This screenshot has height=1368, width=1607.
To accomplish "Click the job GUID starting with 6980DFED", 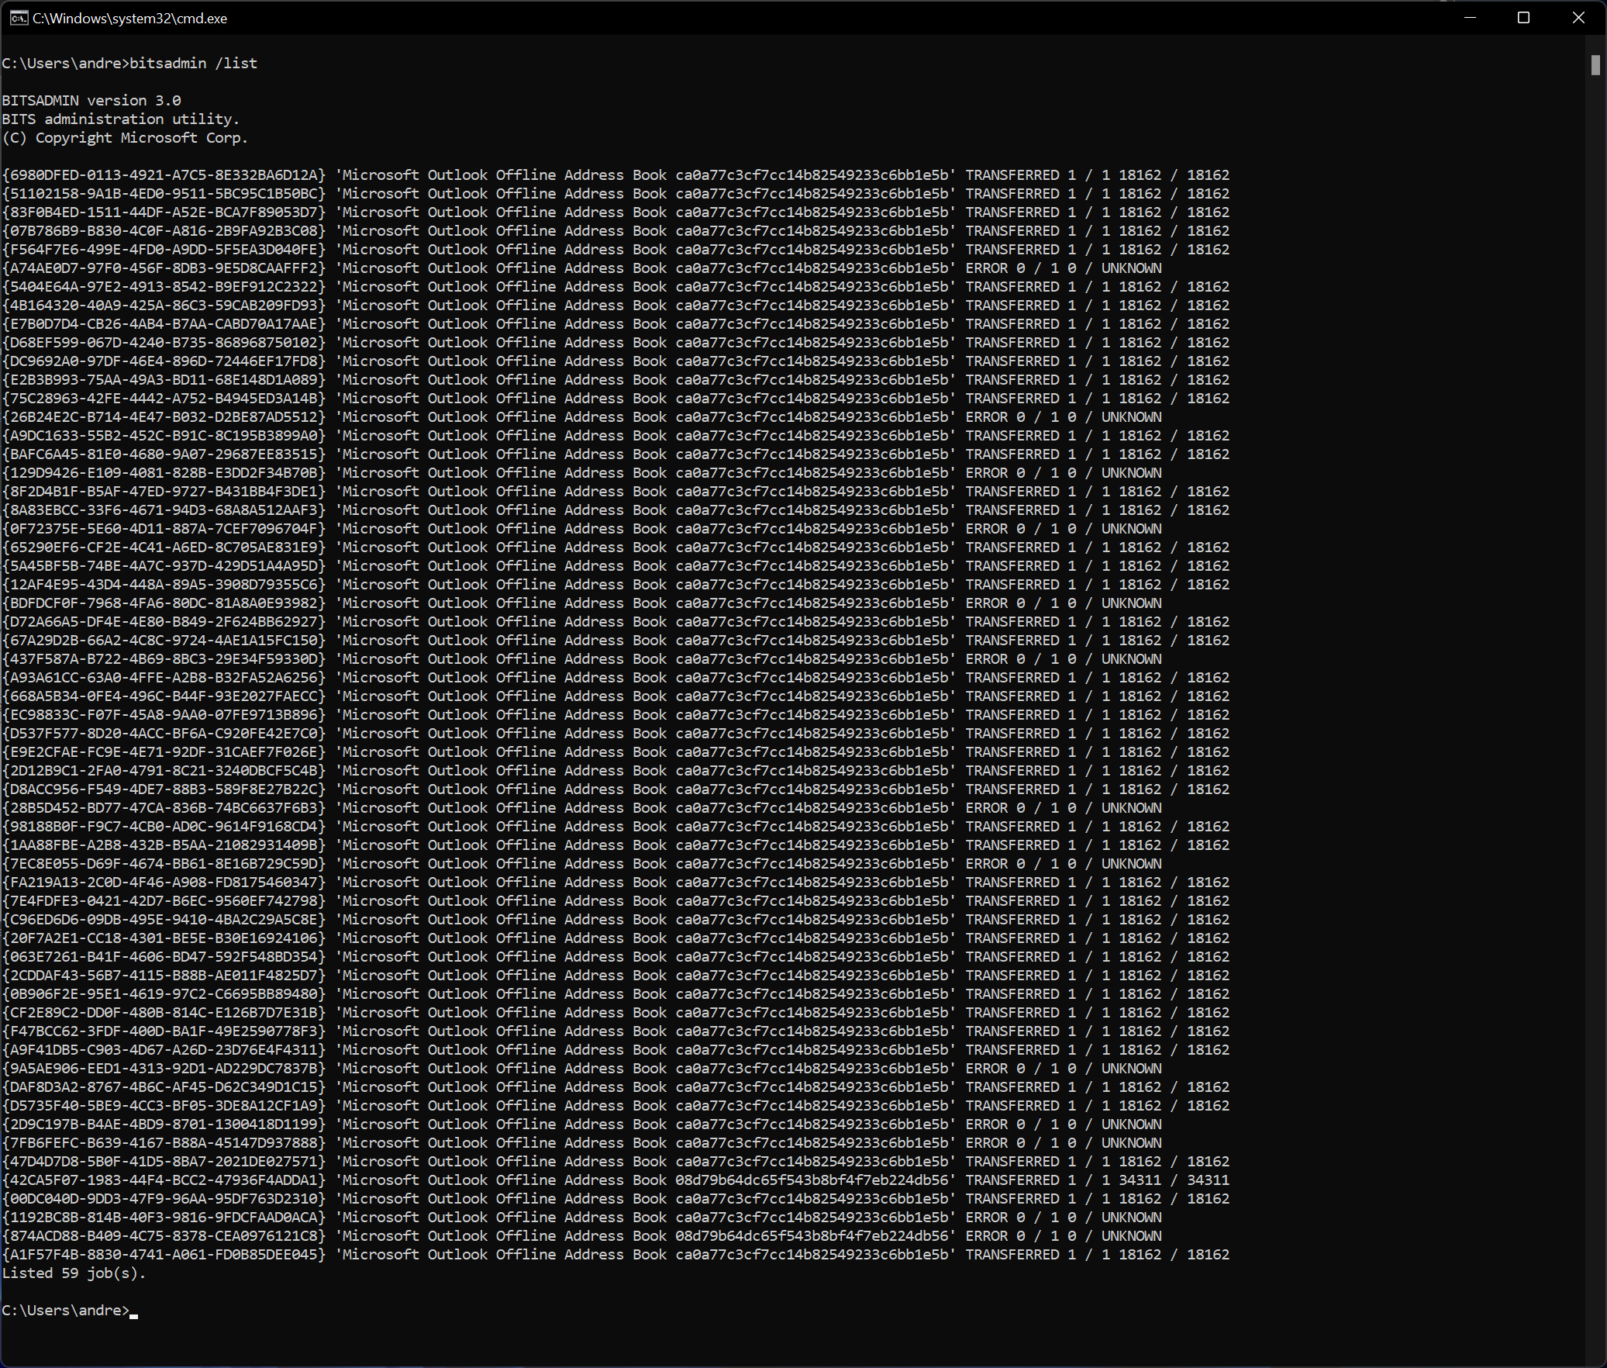I will (164, 175).
